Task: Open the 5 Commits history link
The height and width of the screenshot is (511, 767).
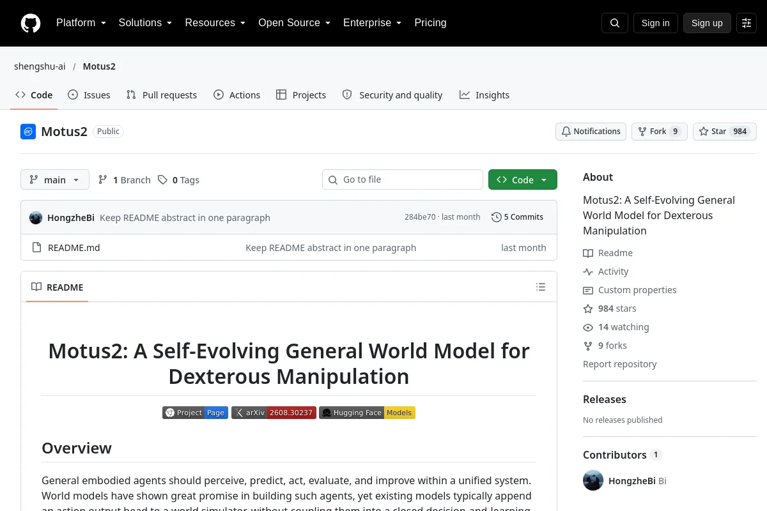Action: [x=517, y=217]
